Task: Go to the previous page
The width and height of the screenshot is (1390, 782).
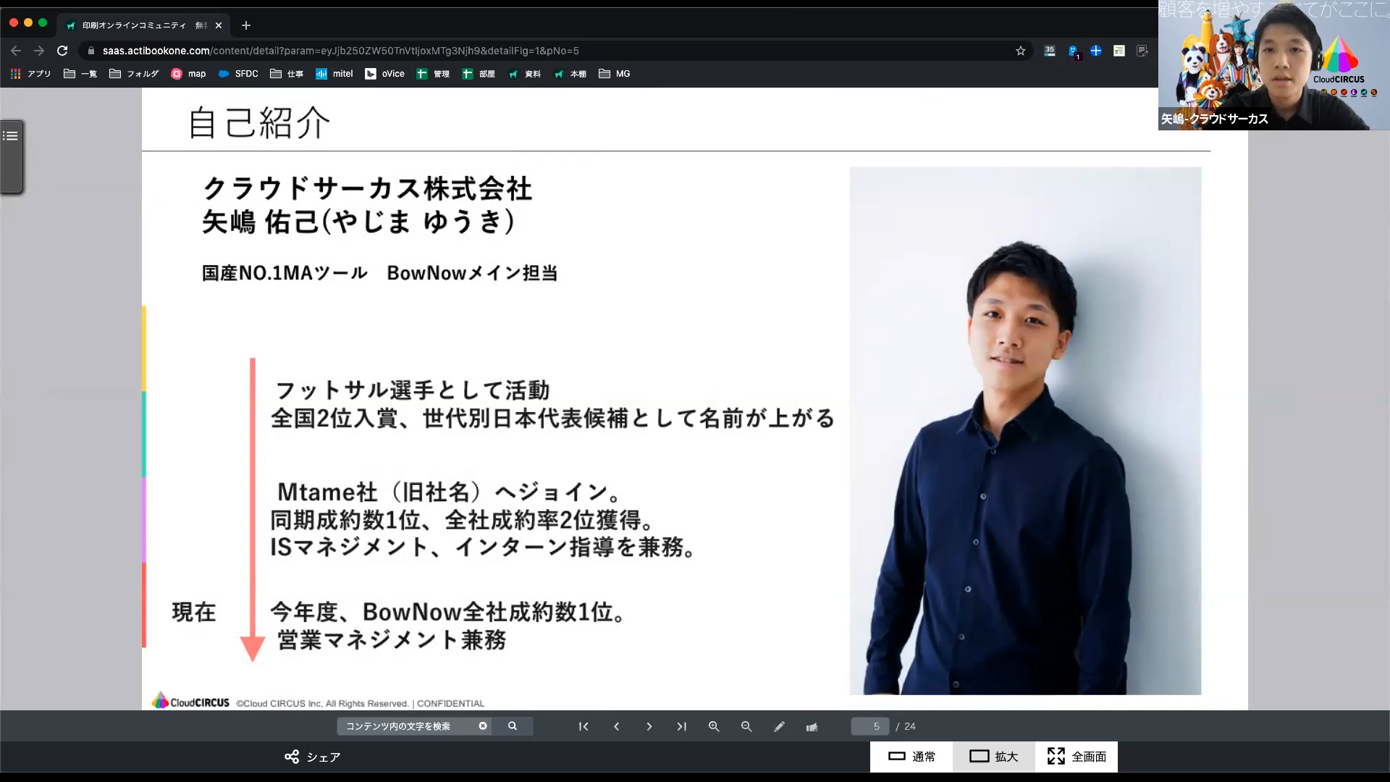Action: pyautogui.click(x=616, y=726)
